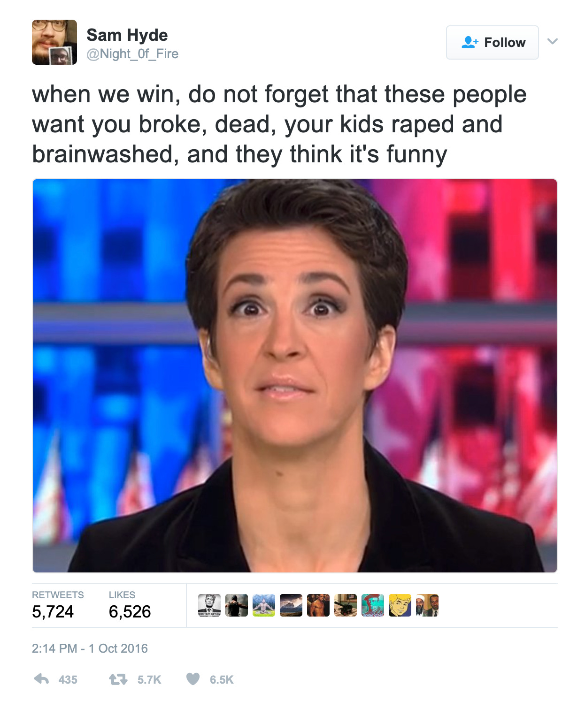The height and width of the screenshot is (701, 585).
Task: Click the reply arrow icon
Action: pos(42,679)
